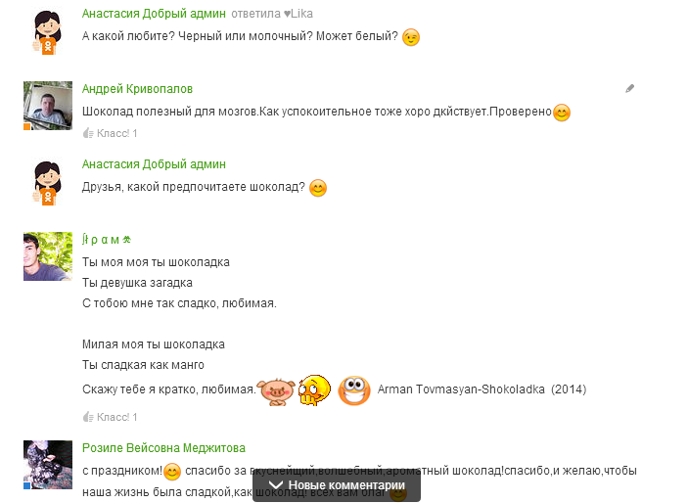Click the thumbs-up Класс icon under Андрей's comment
The width and height of the screenshot is (688, 503).
tap(88, 133)
